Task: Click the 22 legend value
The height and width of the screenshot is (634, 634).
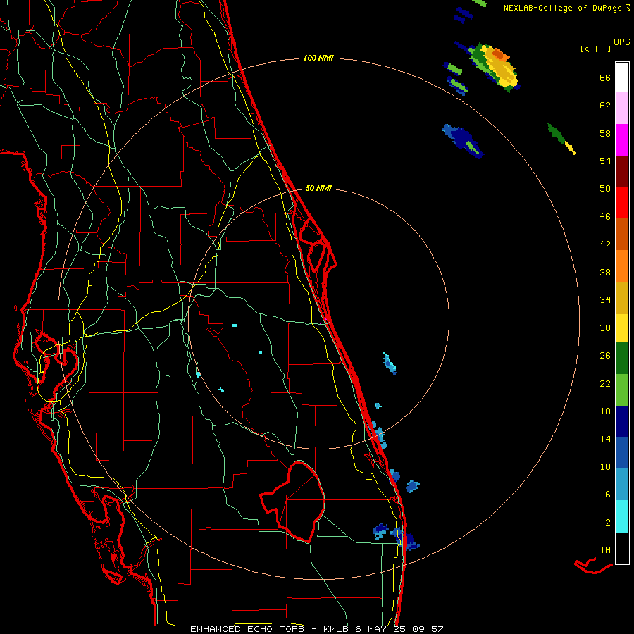Action: [605, 383]
